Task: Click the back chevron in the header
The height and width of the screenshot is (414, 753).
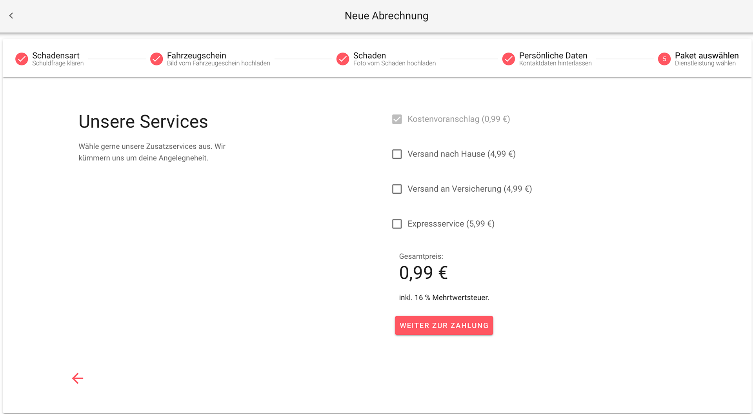Action: click(11, 16)
